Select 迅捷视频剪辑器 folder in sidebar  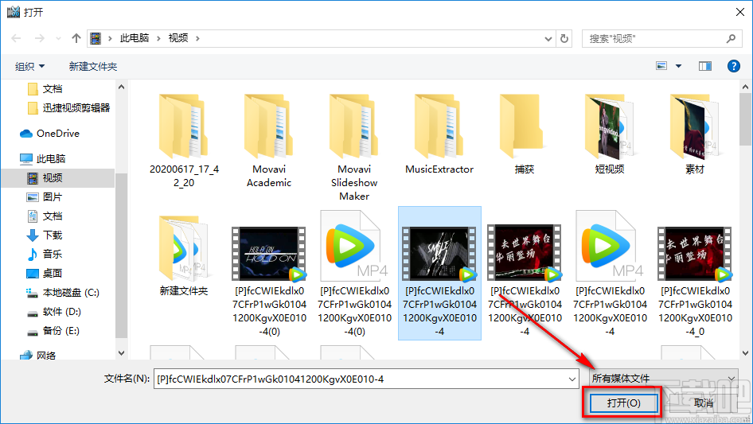[x=69, y=108]
